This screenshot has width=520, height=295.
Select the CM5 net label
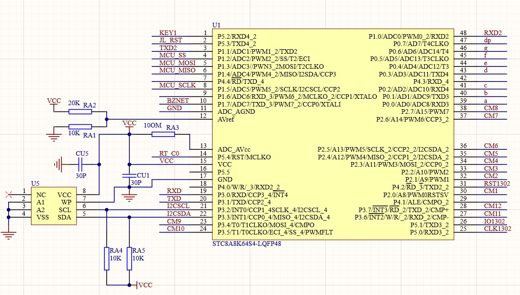491,153
